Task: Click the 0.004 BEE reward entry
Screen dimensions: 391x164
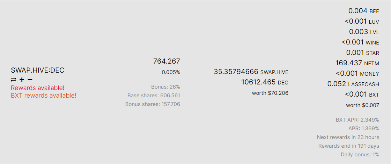Action: pyautogui.click(x=363, y=11)
